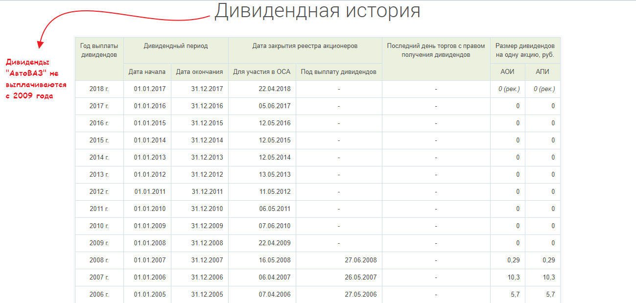Click registry date '05.06.2017'

pyautogui.click(x=275, y=106)
